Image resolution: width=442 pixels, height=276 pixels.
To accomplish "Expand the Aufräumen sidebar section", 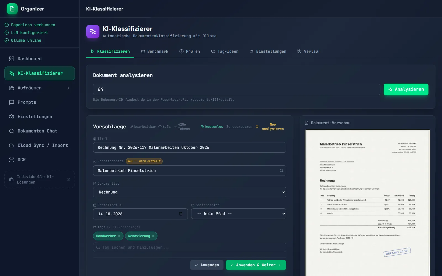I will pyautogui.click(x=40, y=88).
